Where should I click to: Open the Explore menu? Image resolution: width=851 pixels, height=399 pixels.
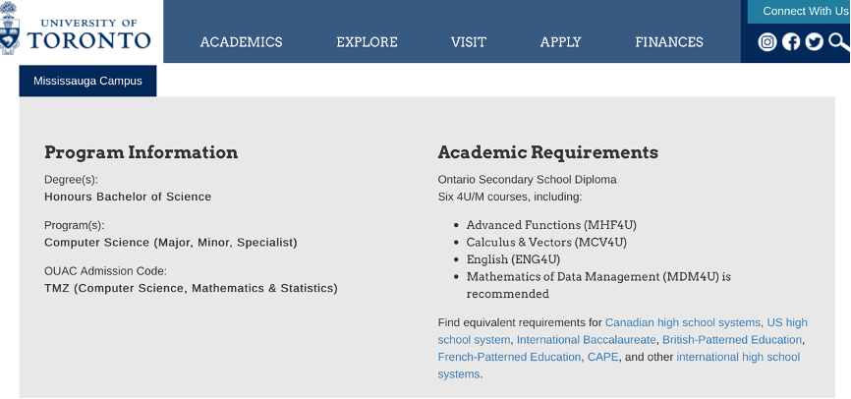(x=367, y=42)
